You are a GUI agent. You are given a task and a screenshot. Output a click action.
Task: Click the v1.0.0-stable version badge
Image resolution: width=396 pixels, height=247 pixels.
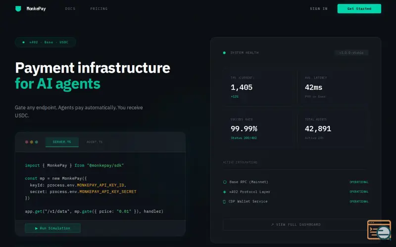click(x=351, y=53)
